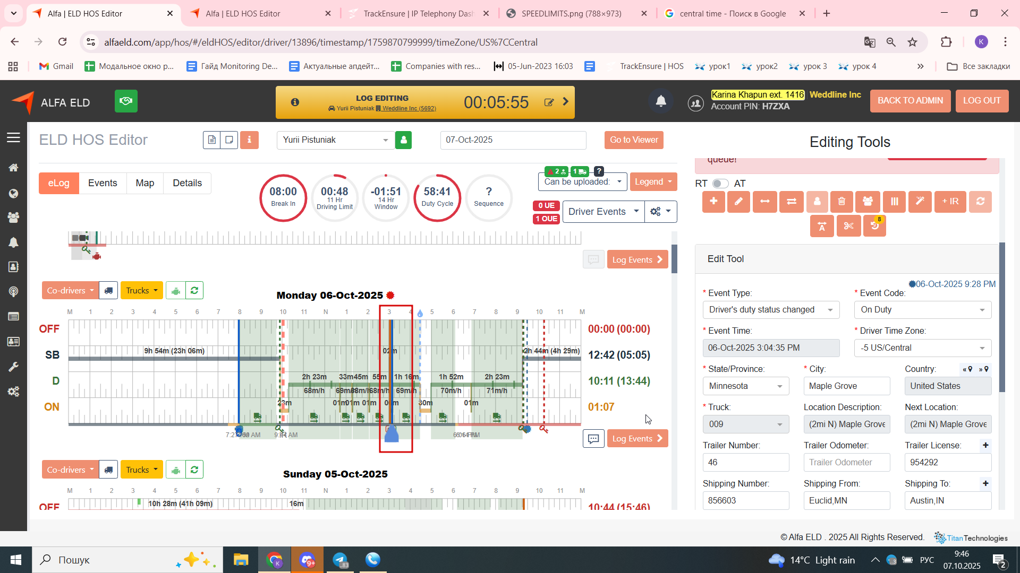Select the scissors cut tool
Image resolution: width=1020 pixels, height=573 pixels.
pos(848,227)
